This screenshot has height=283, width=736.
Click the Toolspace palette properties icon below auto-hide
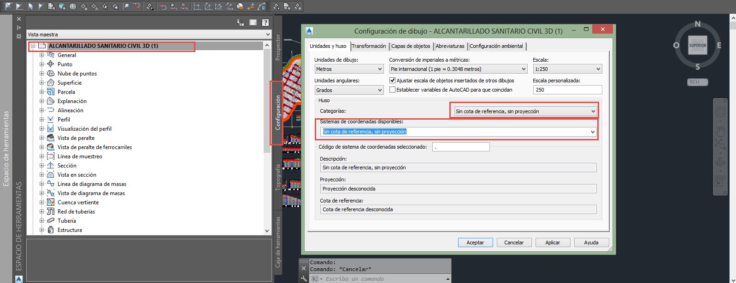tap(19, 36)
